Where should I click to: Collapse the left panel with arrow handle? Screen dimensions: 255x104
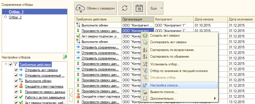coord(71,95)
